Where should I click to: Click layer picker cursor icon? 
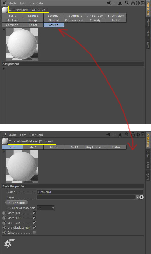pos(142,197)
